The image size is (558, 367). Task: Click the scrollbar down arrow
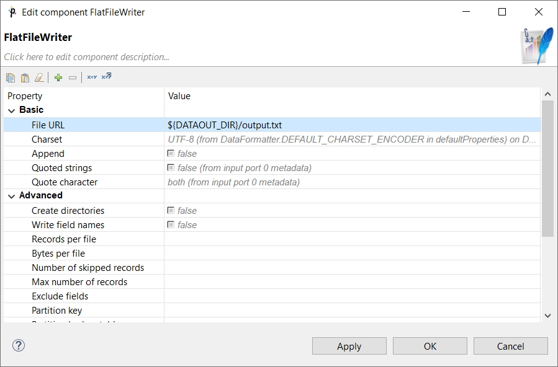coord(547,316)
